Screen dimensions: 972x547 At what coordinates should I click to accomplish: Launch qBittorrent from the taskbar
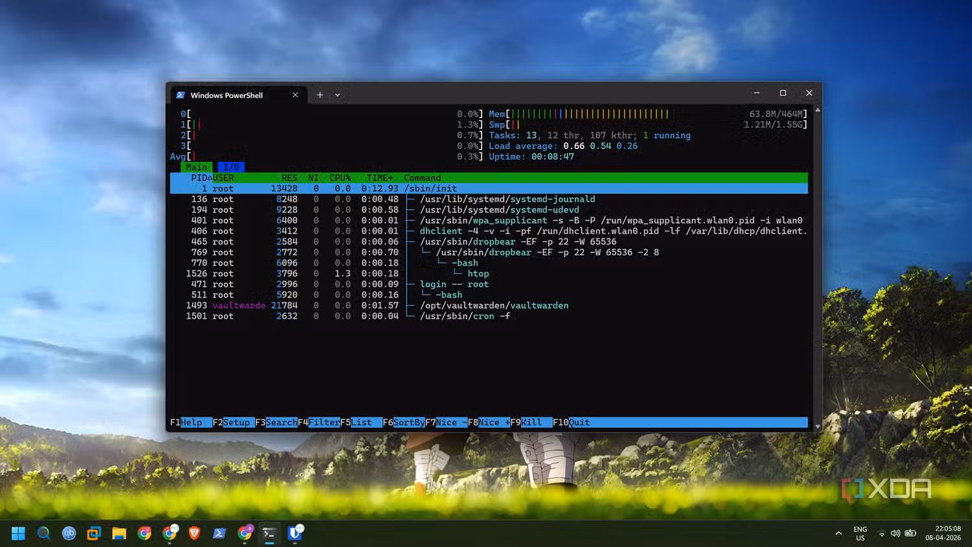(x=69, y=533)
